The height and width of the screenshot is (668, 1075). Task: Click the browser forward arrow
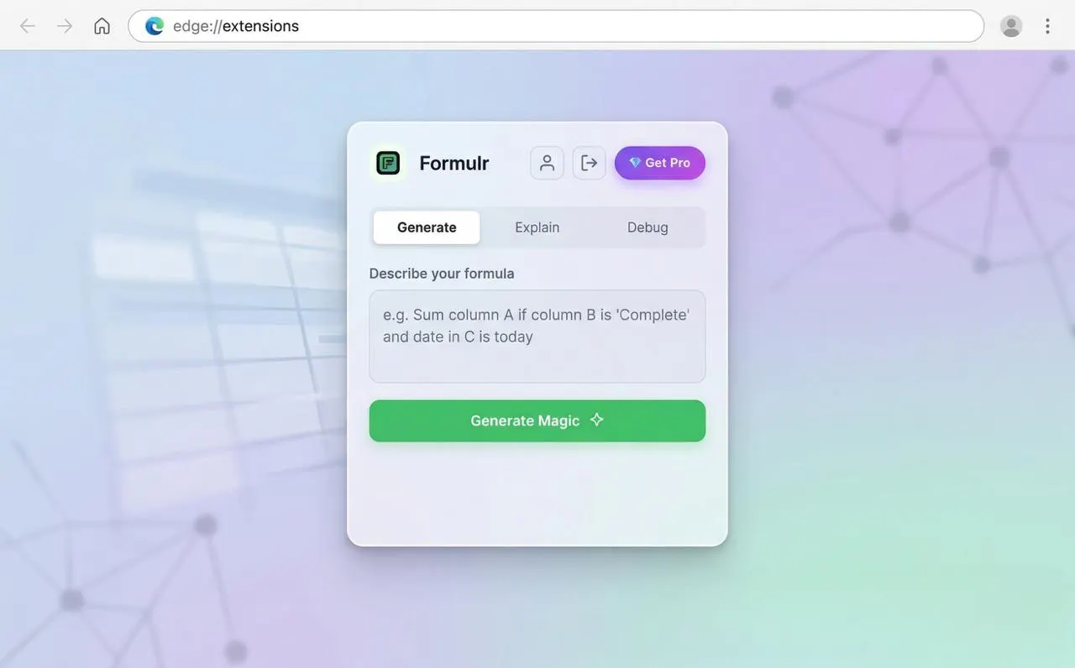click(65, 26)
